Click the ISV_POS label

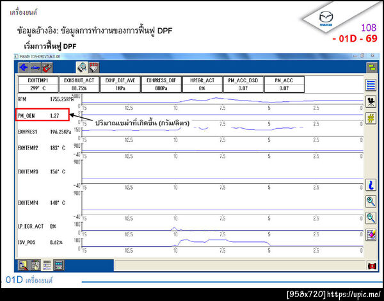click(26, 243)
